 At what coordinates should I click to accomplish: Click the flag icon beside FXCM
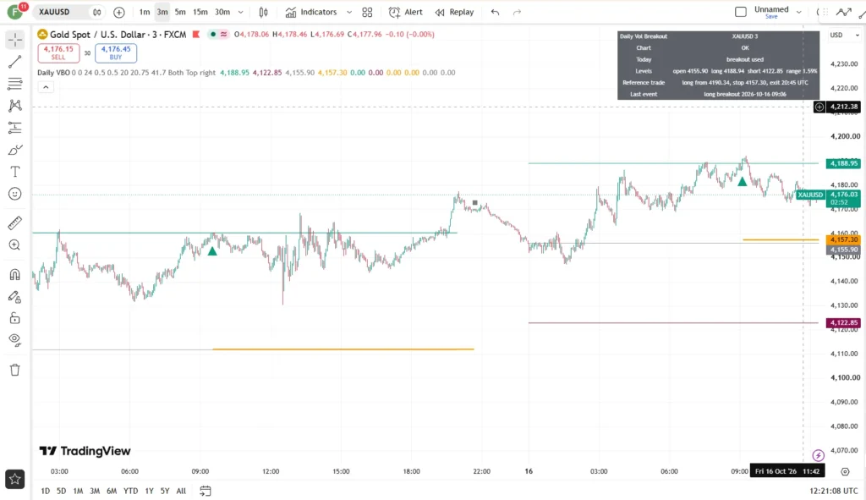pos(195,34)
